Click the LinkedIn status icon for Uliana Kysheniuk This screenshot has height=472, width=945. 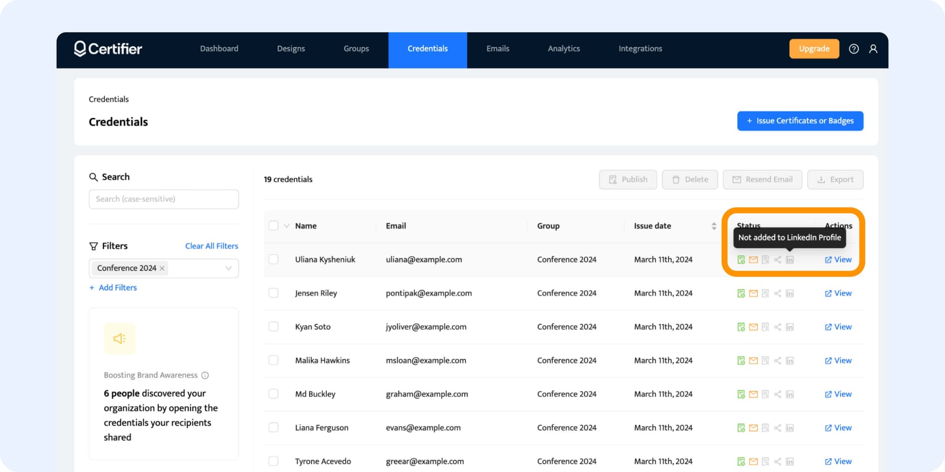tap(790, 259)
